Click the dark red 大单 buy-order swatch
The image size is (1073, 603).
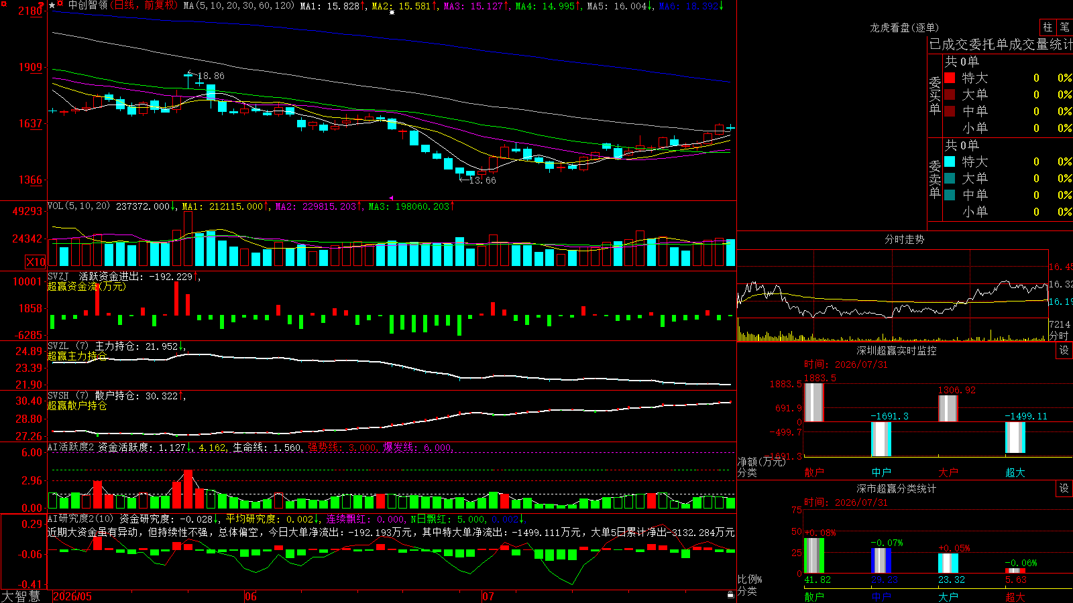(x=950, y=94)
